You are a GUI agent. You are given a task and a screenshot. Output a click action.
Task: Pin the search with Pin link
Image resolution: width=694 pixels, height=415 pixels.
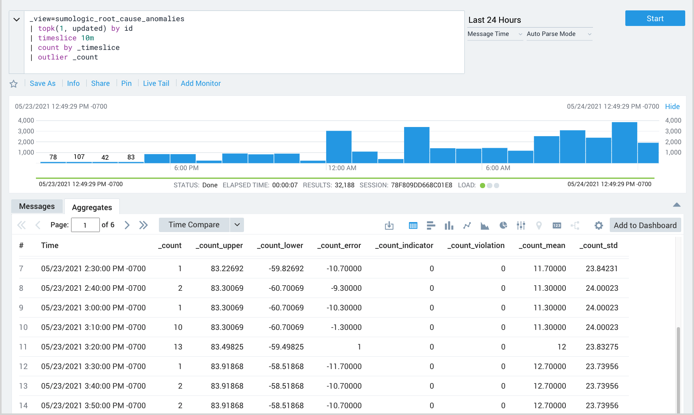[x=127, y=83]
